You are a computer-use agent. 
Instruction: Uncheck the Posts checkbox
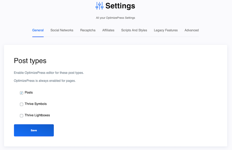coord(22,93)
